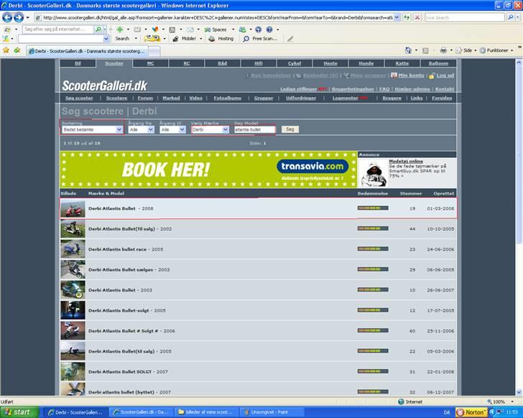This screenshot has width=523, height=418.
Task: Switch to the MC category tab
Action: [x=150, y=63]
